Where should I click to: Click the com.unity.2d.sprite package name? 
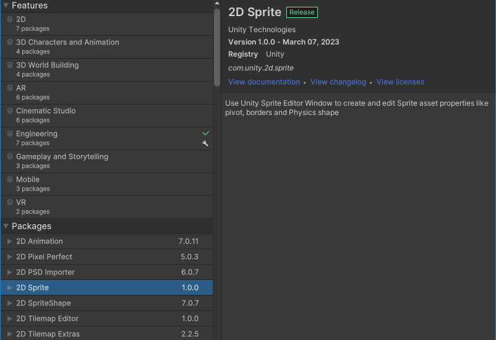click(261, 68)
